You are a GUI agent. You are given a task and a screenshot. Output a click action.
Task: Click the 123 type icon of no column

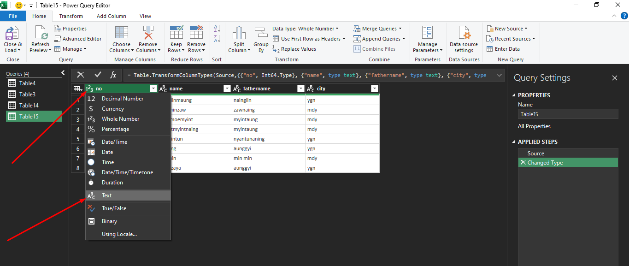pyautogui.click(x=89, y=89)
